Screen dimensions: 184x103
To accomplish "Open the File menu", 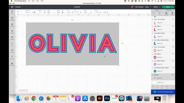I will 29,1.
